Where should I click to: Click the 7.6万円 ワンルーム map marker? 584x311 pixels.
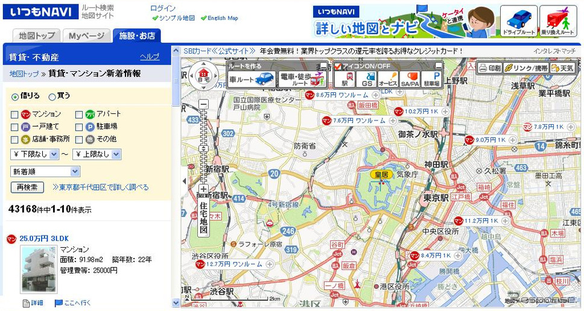(x=360, y=121)
